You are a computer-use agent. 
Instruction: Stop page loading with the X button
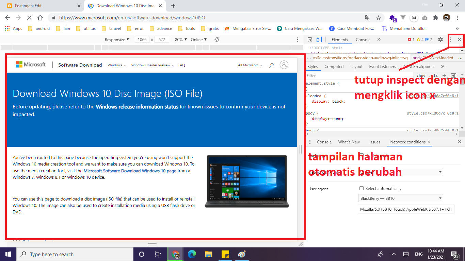(29, 18)
